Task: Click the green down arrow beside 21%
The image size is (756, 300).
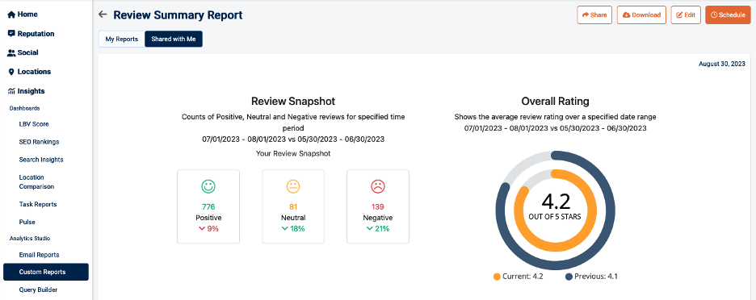Action: [369, 229]
